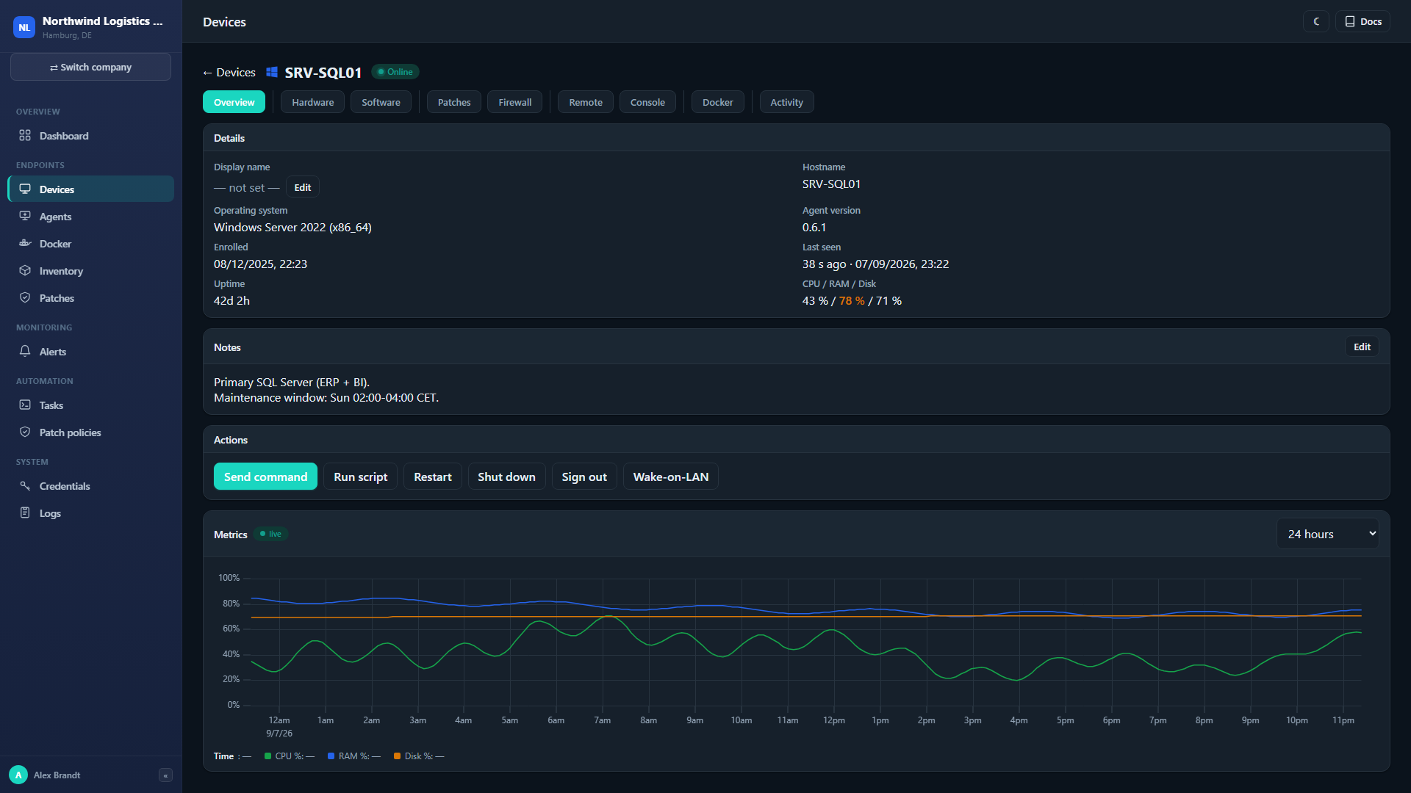Switch to the Overview tab
The width and height of the screenshot is (1411, 793).
(x=234, y=102)
